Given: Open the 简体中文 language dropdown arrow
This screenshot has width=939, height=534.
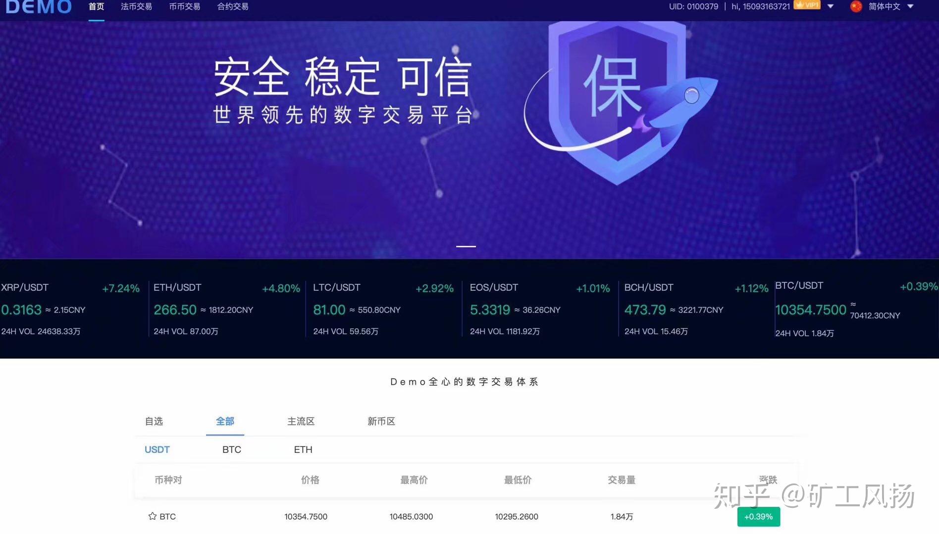Looking at the screenshot, I should coord(910,6).
